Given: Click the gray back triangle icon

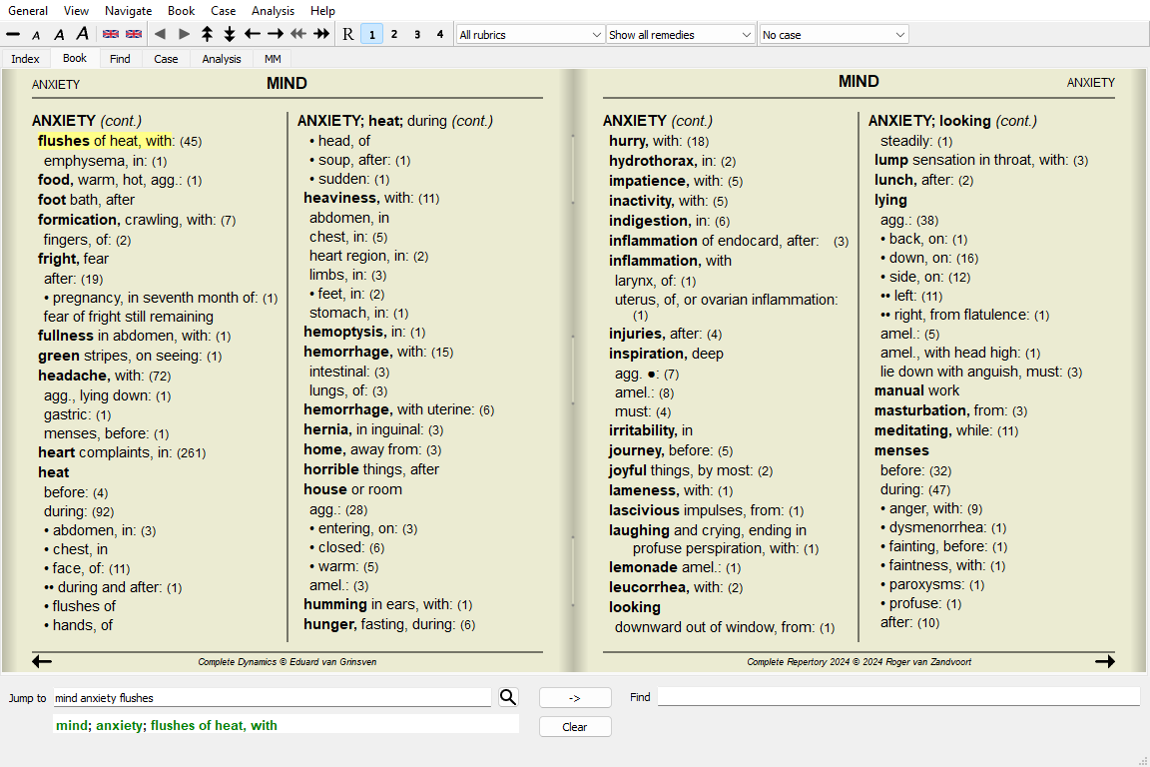Looking at the screenshot, I should (160, 35).
